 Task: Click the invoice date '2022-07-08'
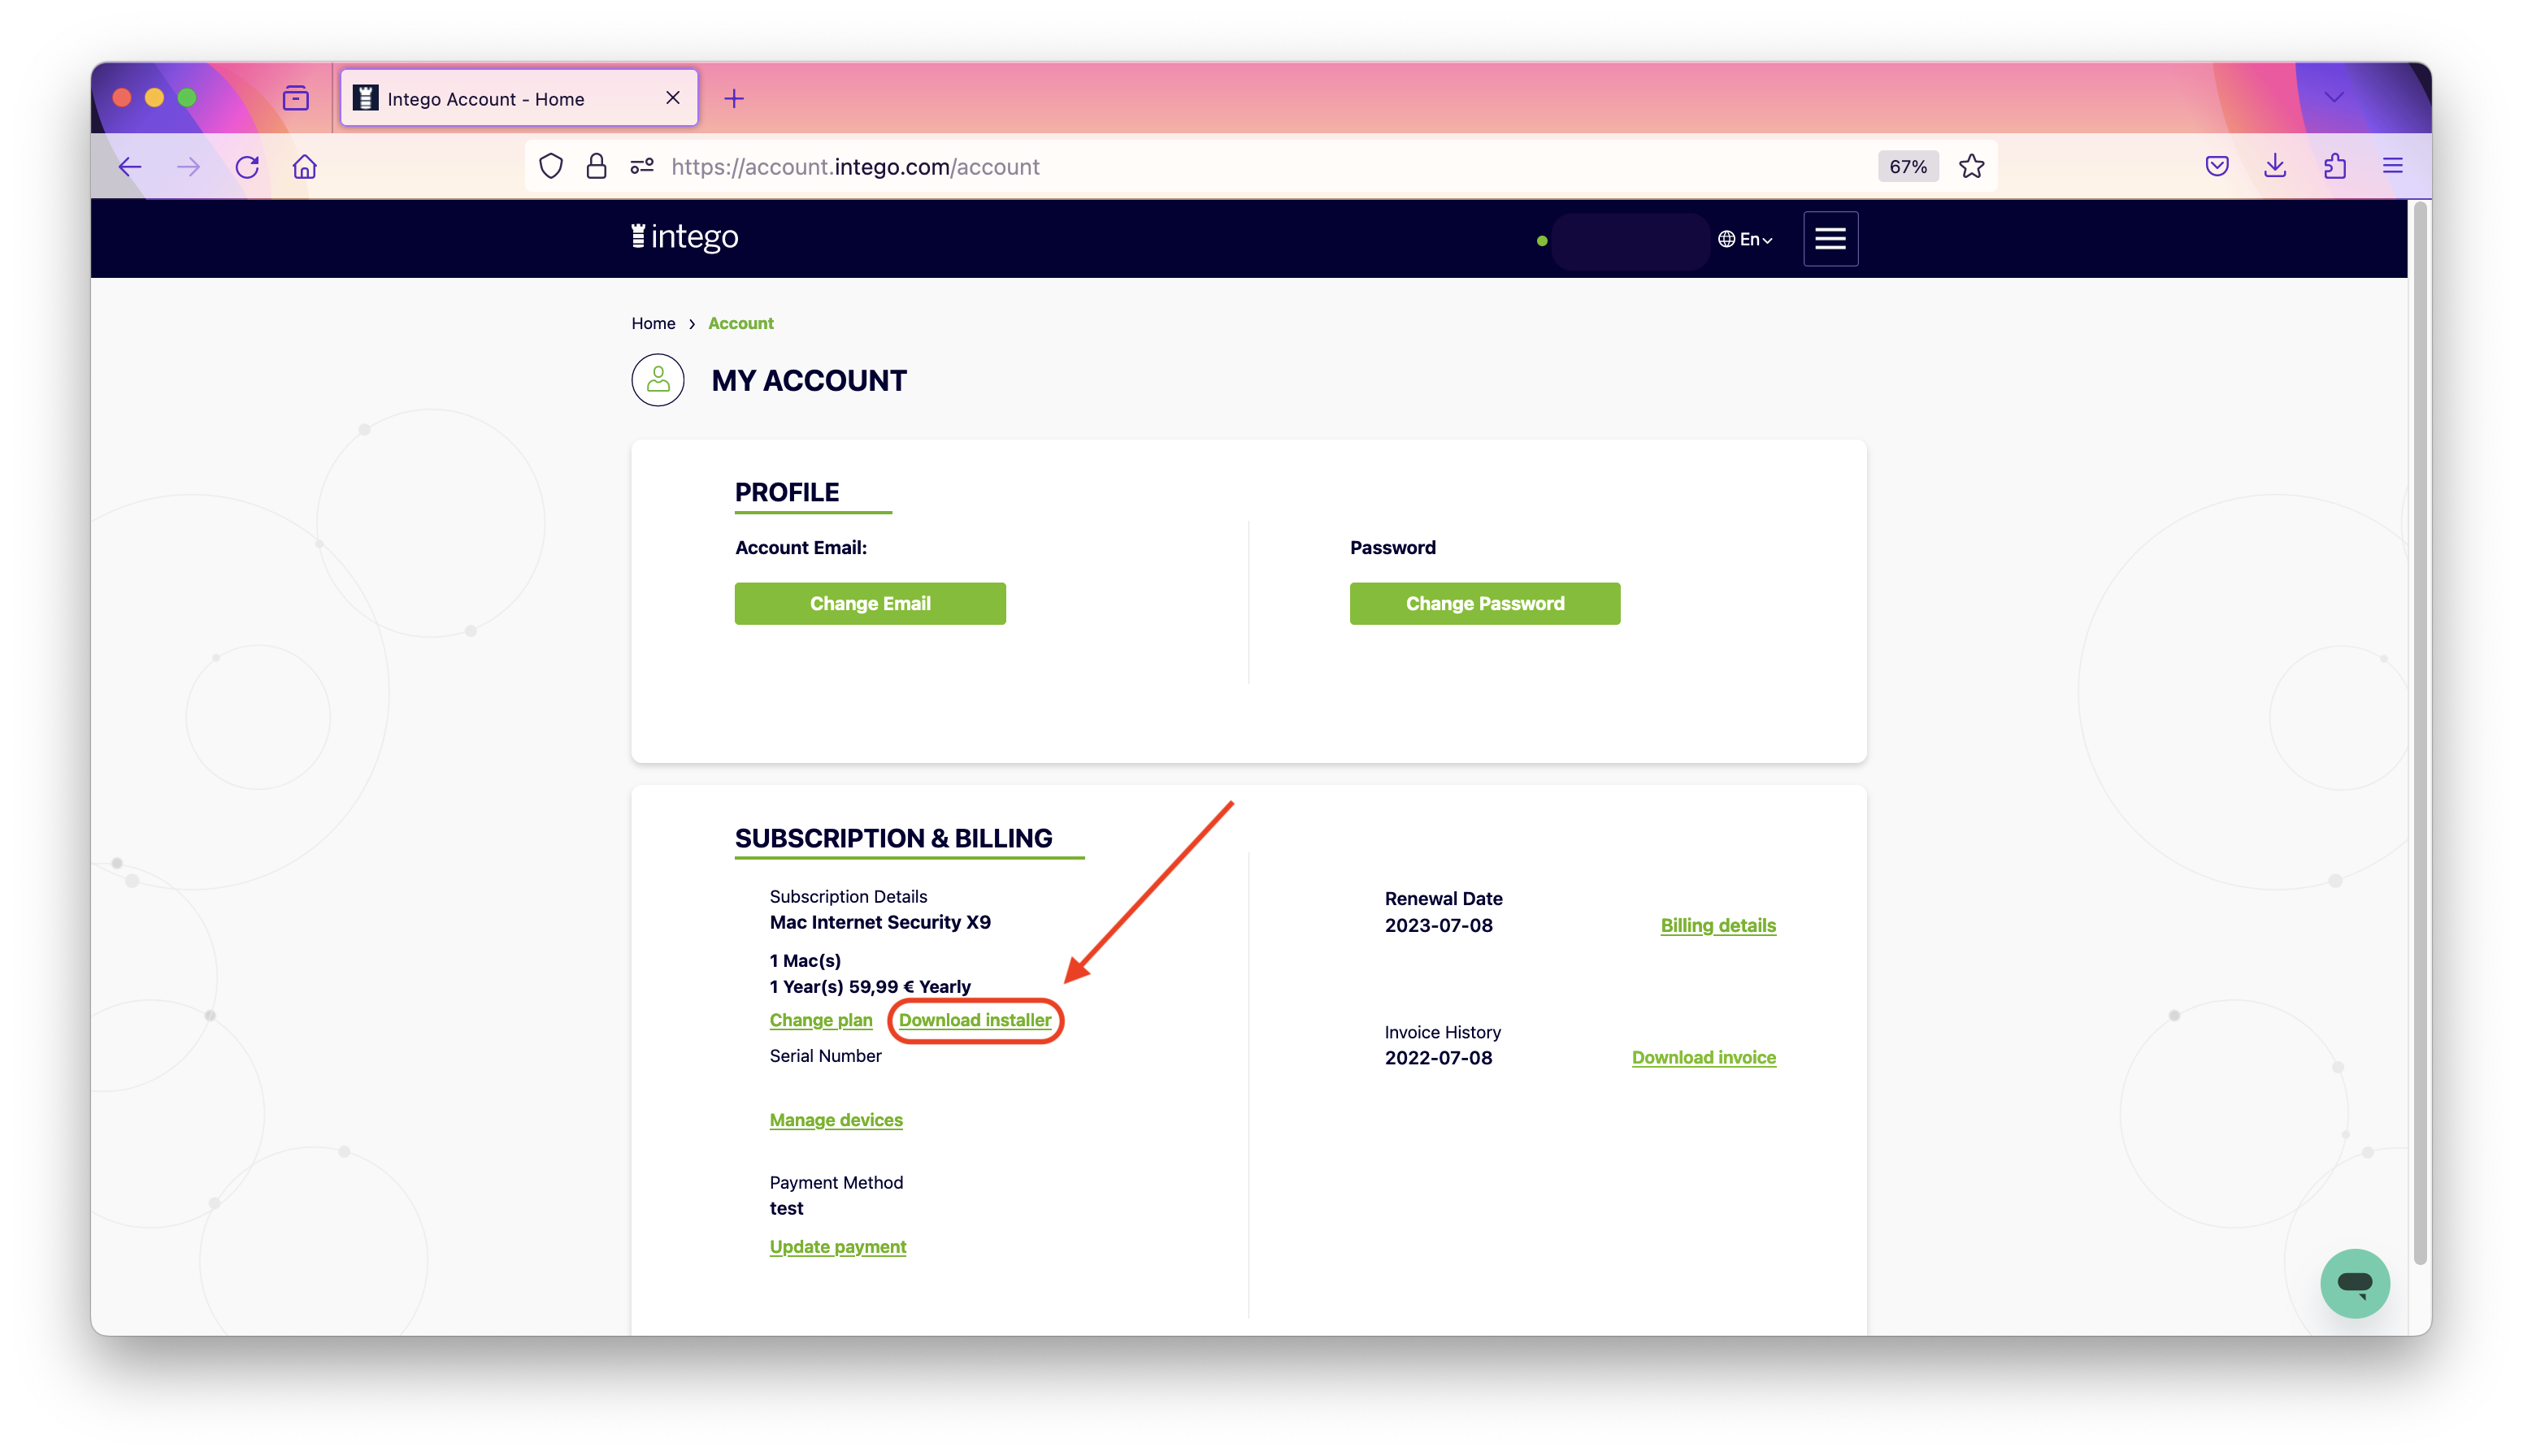1439,1058
